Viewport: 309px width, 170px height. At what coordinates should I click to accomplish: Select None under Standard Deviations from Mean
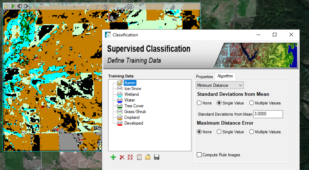pos(199,103)
